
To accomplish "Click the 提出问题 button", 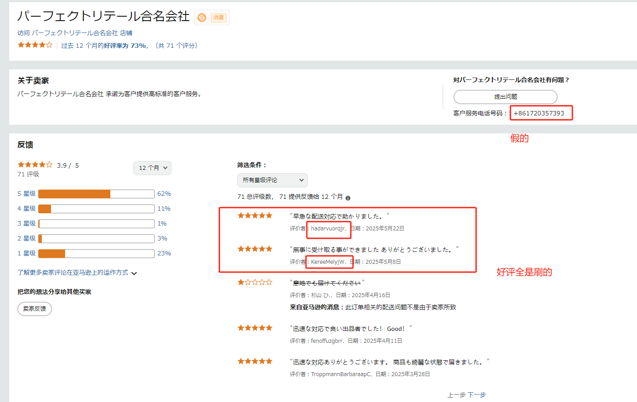I will tap(505, 97).
